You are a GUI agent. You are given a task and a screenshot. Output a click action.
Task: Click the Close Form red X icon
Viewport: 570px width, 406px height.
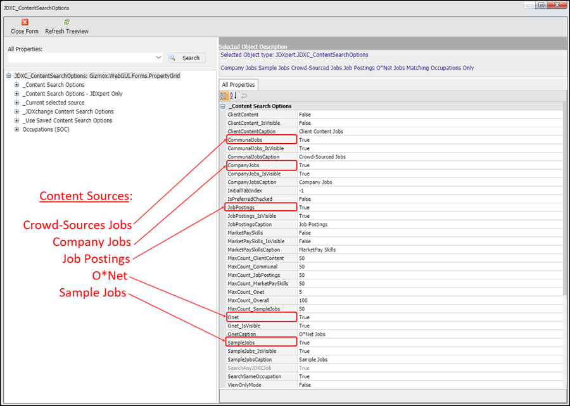(24, 23)
